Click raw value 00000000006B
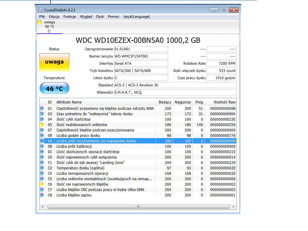 pyautogui.click(x=223, y=108)
